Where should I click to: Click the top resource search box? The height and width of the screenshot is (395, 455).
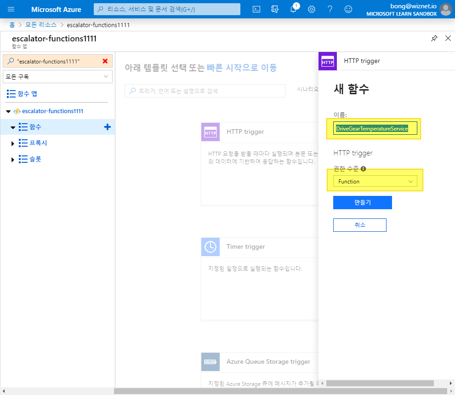167,9
